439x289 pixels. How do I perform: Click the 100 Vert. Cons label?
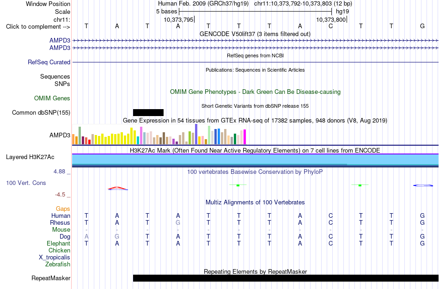26,183
